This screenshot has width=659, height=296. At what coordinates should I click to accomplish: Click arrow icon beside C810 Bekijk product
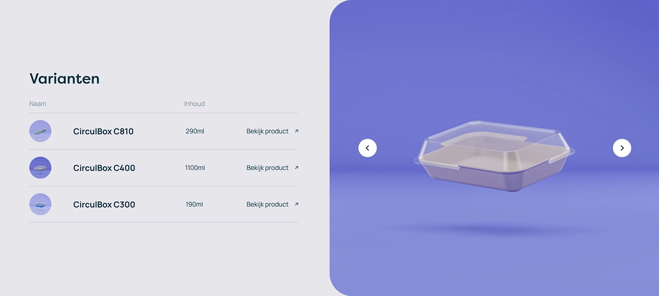pyautogui.click(x=296, y=131)
